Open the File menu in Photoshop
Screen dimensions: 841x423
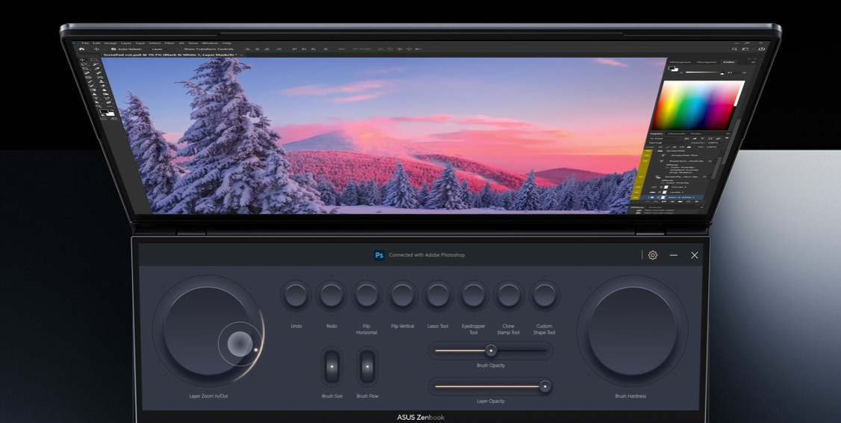pos(85,43)
